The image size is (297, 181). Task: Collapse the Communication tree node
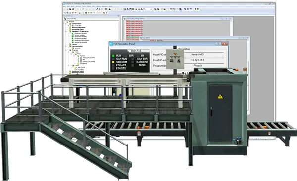66,46
